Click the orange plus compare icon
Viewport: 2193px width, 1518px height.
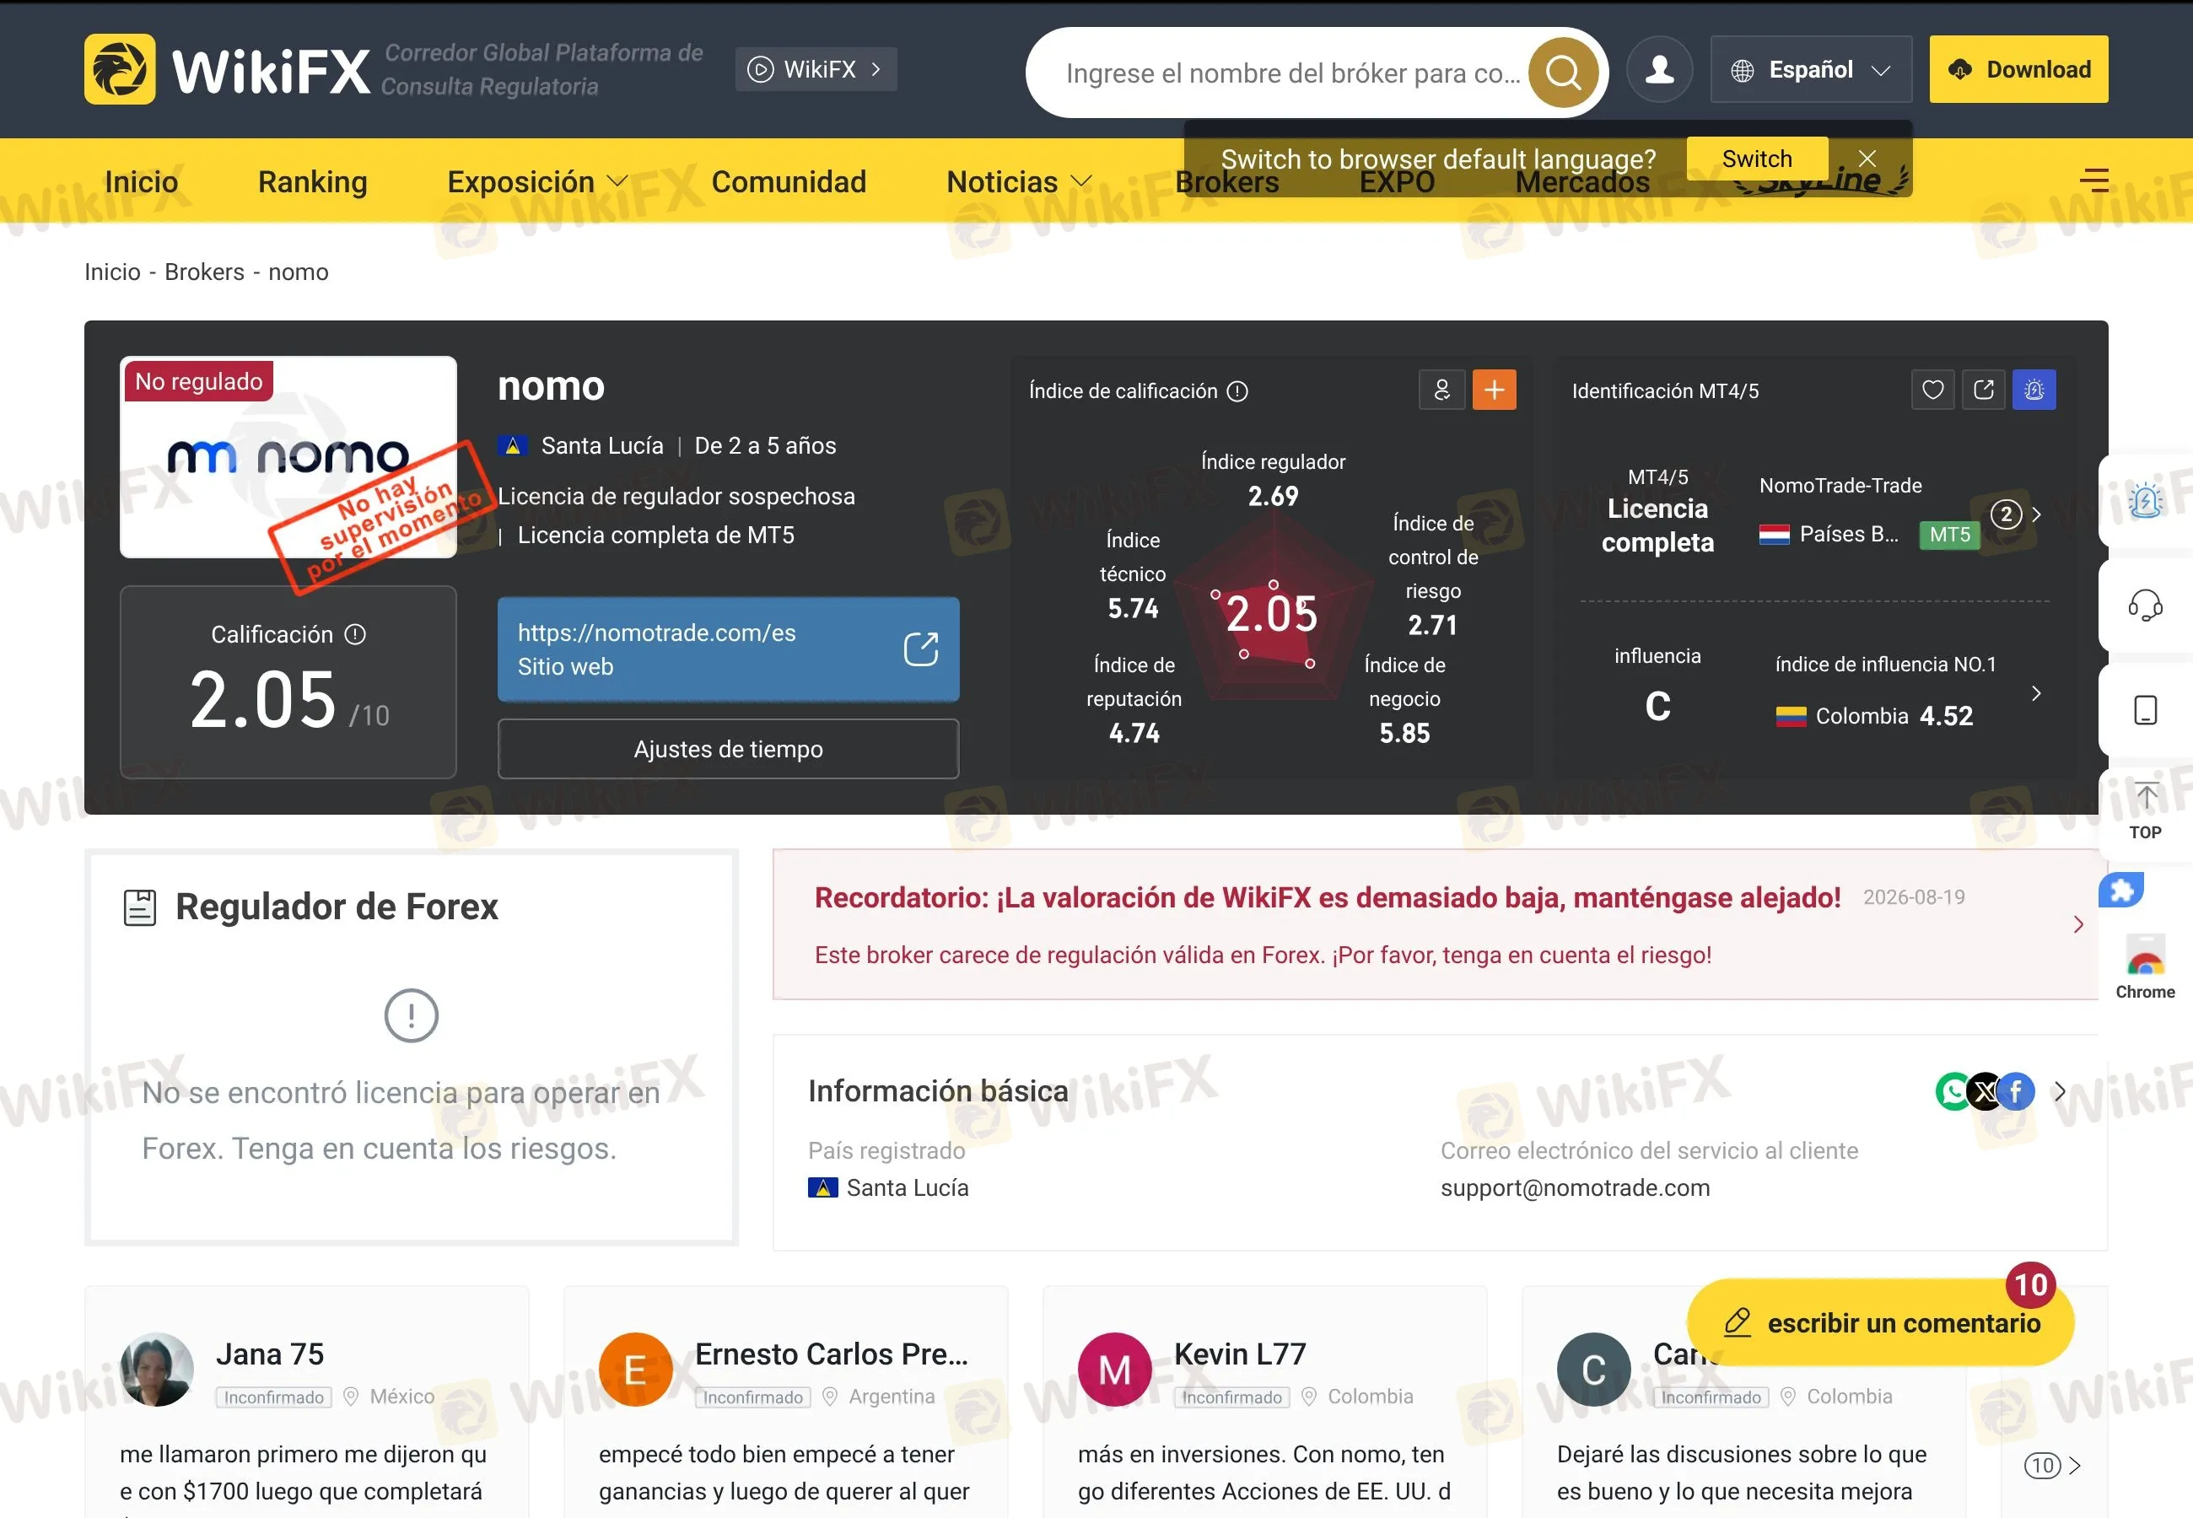coord(1494,390)
